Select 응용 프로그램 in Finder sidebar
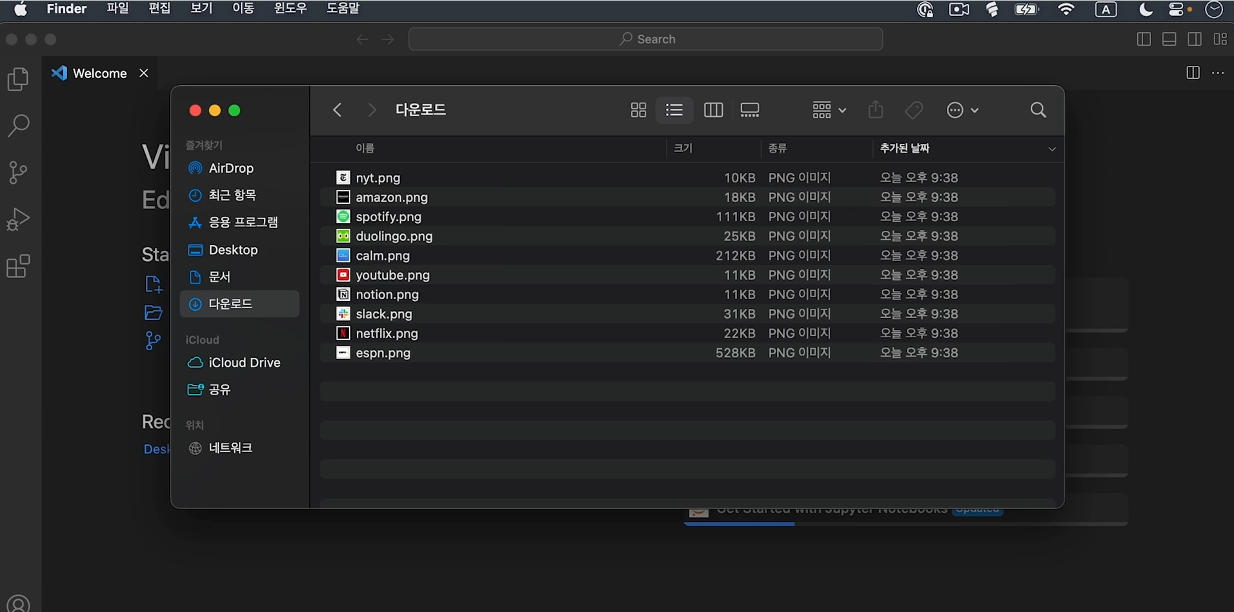Viewport: 1234px width, 612px height. 239,222
